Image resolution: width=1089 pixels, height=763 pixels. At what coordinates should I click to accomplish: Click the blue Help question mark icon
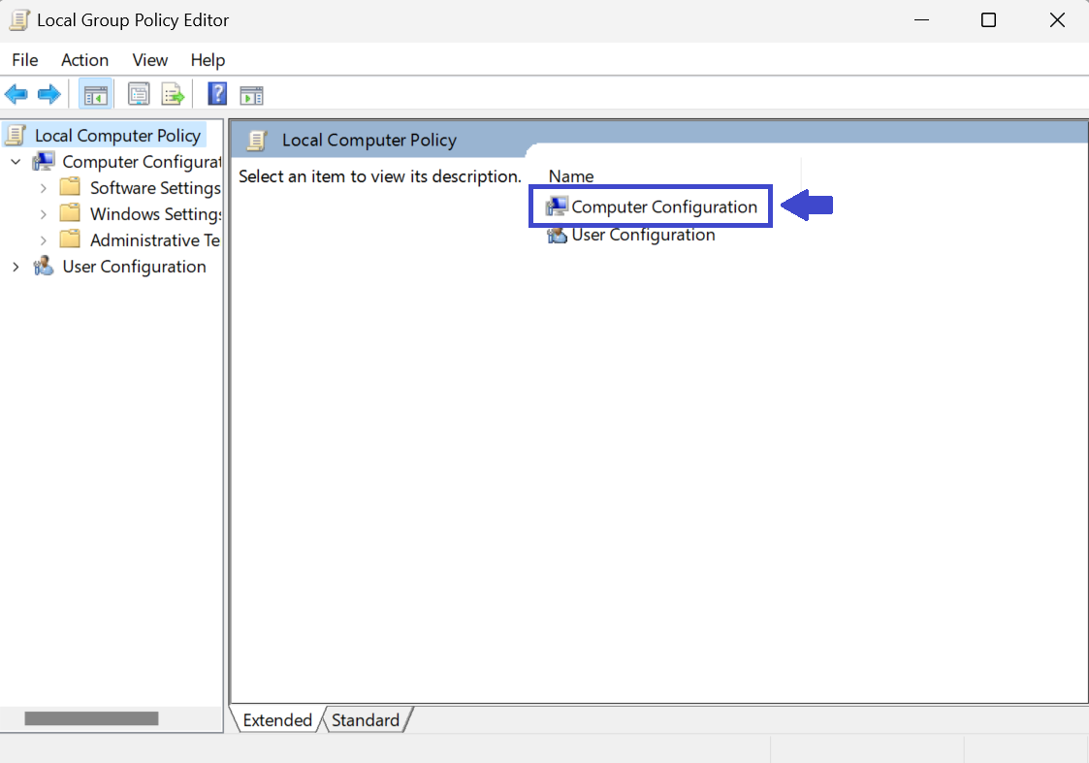217,94
